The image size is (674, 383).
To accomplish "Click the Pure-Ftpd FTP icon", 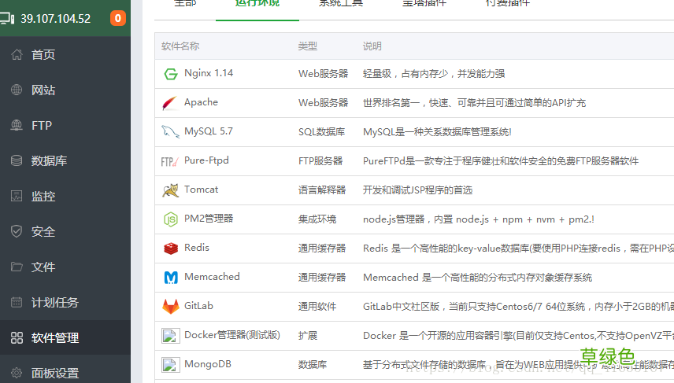I will (170, 161).
